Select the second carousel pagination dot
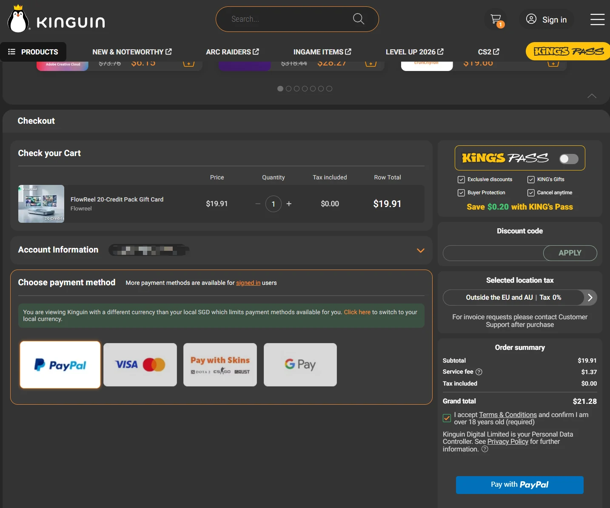The height and width of the screenshot is (508, 610). tap(288, 88)
